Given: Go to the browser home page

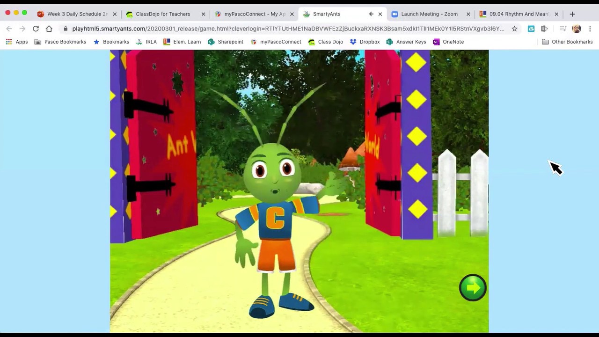Looking at the screenshot, I should click(49, 29).
